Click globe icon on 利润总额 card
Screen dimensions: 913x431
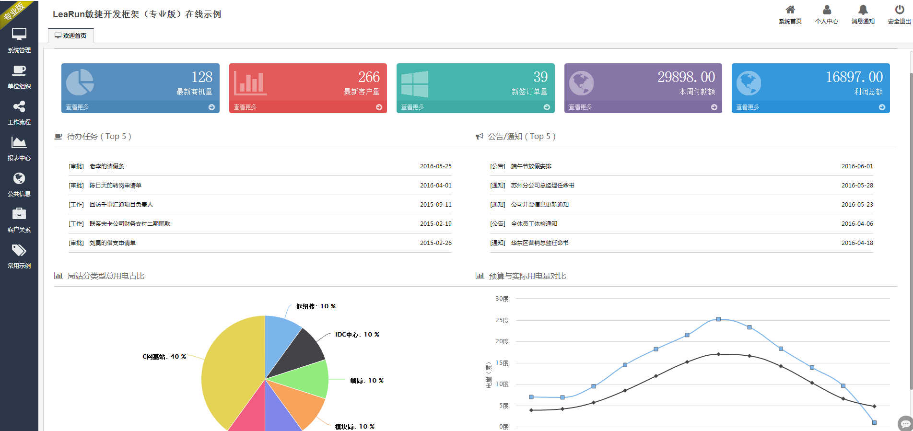tap(749, 83)
